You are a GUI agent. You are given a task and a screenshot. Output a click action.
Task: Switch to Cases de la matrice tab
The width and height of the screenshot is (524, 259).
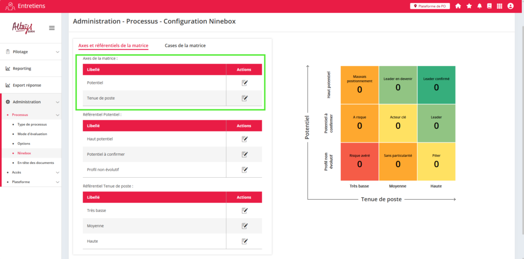pyautogui.click(x=185, y=45)
